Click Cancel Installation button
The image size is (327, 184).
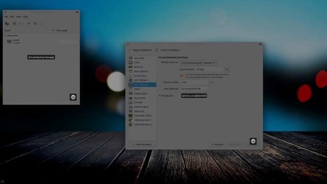[x=168, y=50]
